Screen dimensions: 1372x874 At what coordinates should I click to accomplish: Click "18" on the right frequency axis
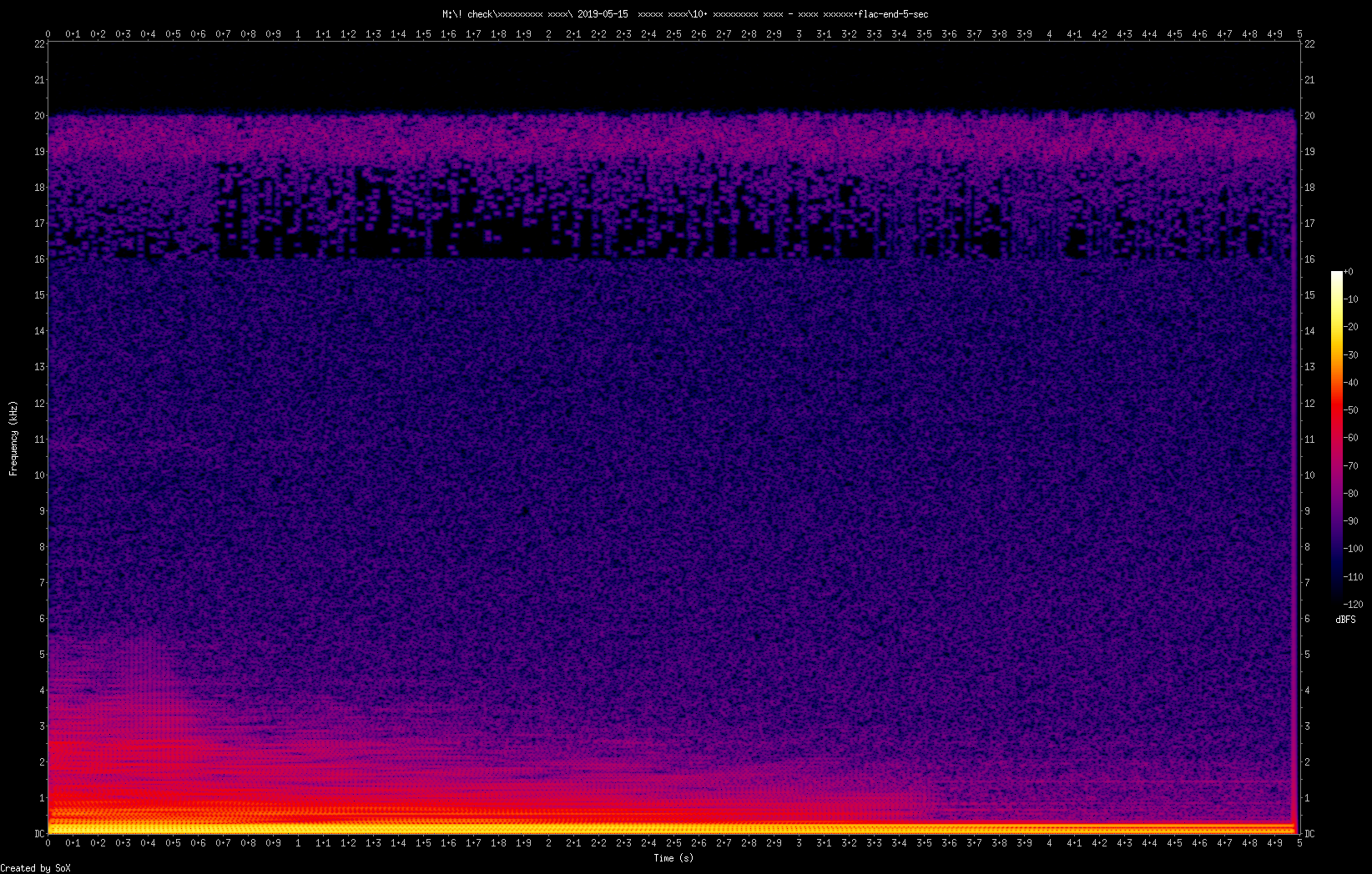(1310, 188)
